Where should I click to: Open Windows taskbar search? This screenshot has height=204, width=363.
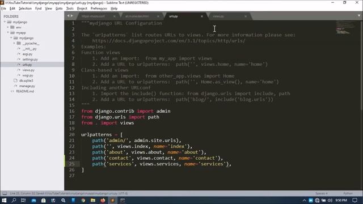pyautogui.click(x=14, y=200)
